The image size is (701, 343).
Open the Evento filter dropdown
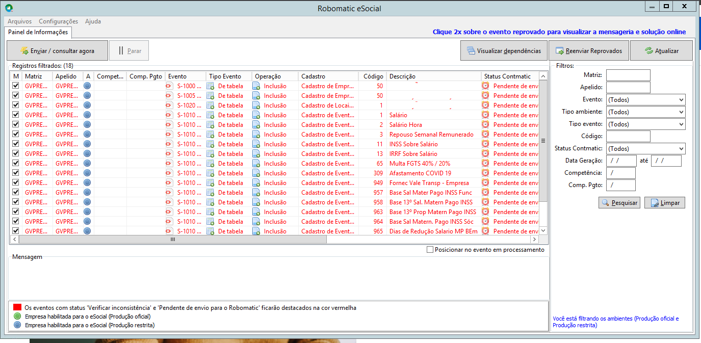[645, 100]
